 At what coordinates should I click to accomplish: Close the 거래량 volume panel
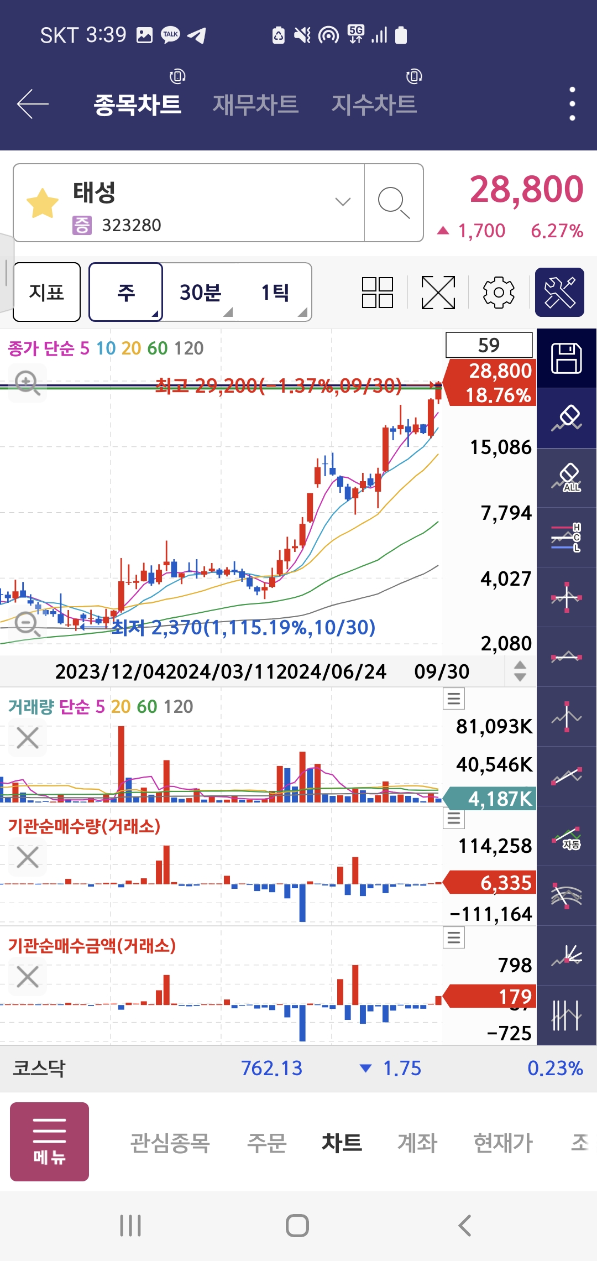28,738
